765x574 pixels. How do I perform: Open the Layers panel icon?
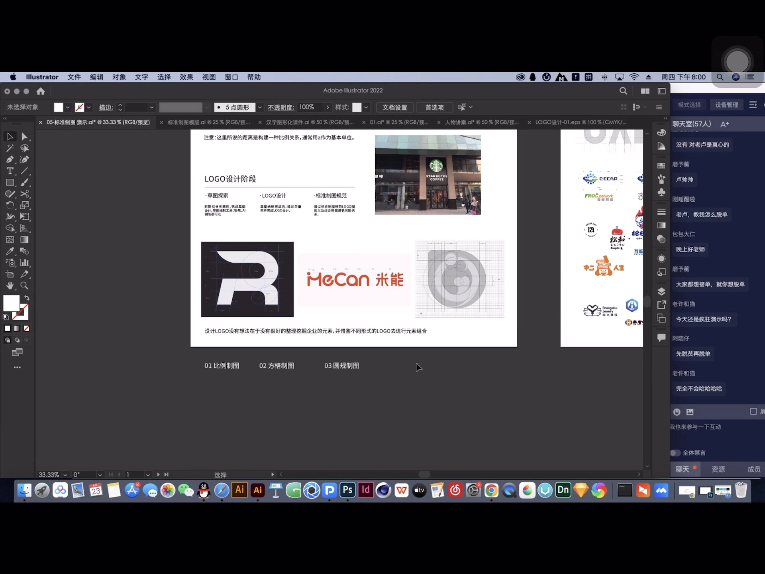[x=661, y=291]
